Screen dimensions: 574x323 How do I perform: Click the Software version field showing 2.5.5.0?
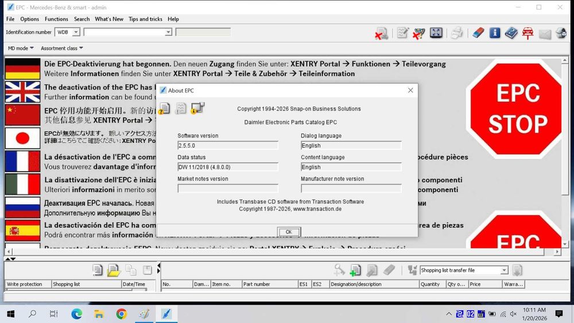point(228,146)
